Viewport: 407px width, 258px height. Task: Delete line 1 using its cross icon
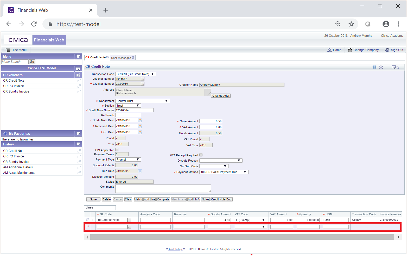coord(87,219)
